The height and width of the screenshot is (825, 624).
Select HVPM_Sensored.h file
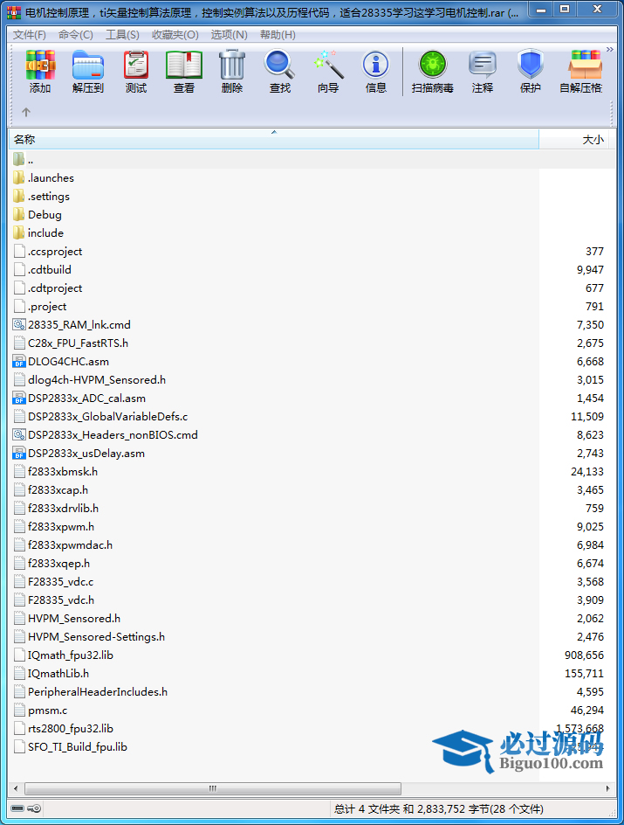67,619
